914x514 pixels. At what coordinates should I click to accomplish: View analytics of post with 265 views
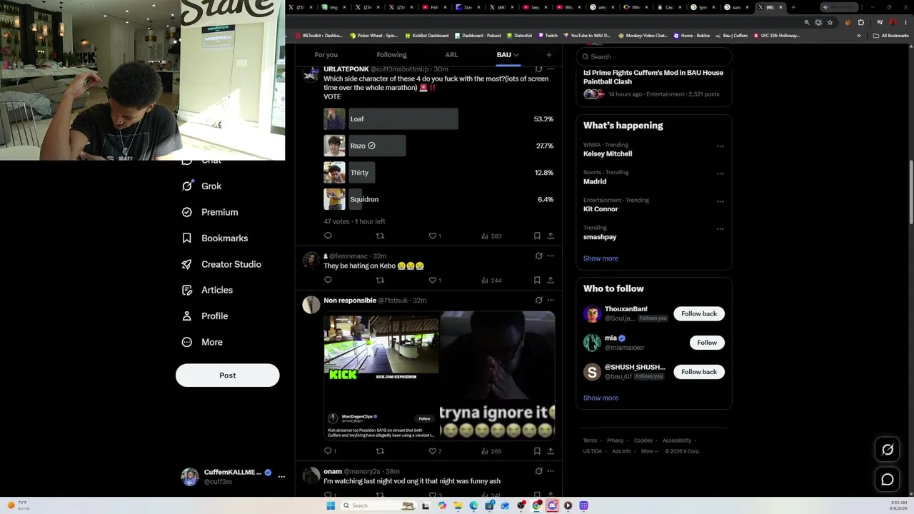coord(491,451)
